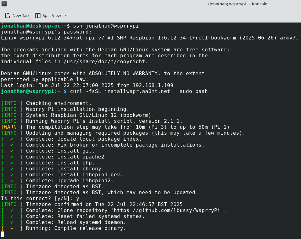Click the 'Linux wsprrypi 6.12.34+rpt-rpi-v7' kernel line

pos(150,38)
